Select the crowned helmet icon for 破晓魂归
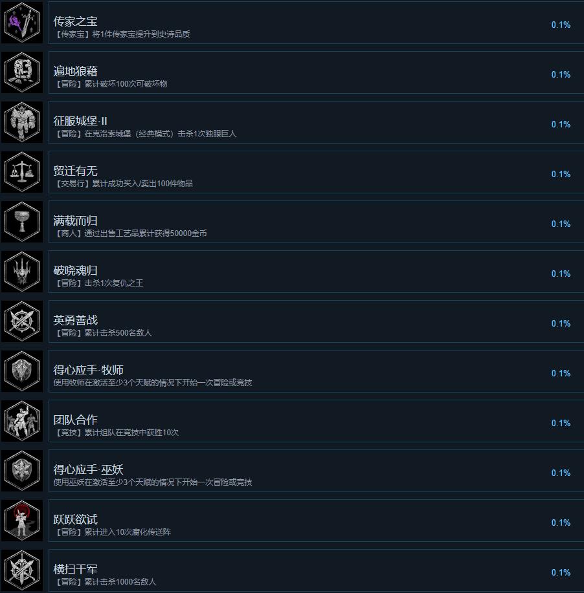The height and width of the screenshot is (593, 584). pyautogui.click(x=22, y=272)
